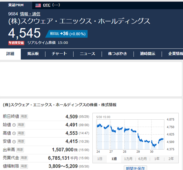183x170 pixels.
Task: Switch to the 適時開示 tab
Action: [148, 54]
